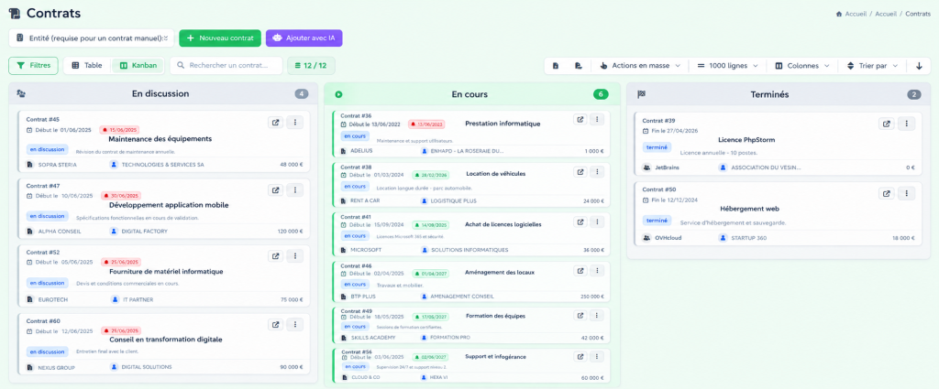Click the en discussion tag on Contrat #52
Image resolution: width=939 pixels, height=389 pixels.
[48, 283]
